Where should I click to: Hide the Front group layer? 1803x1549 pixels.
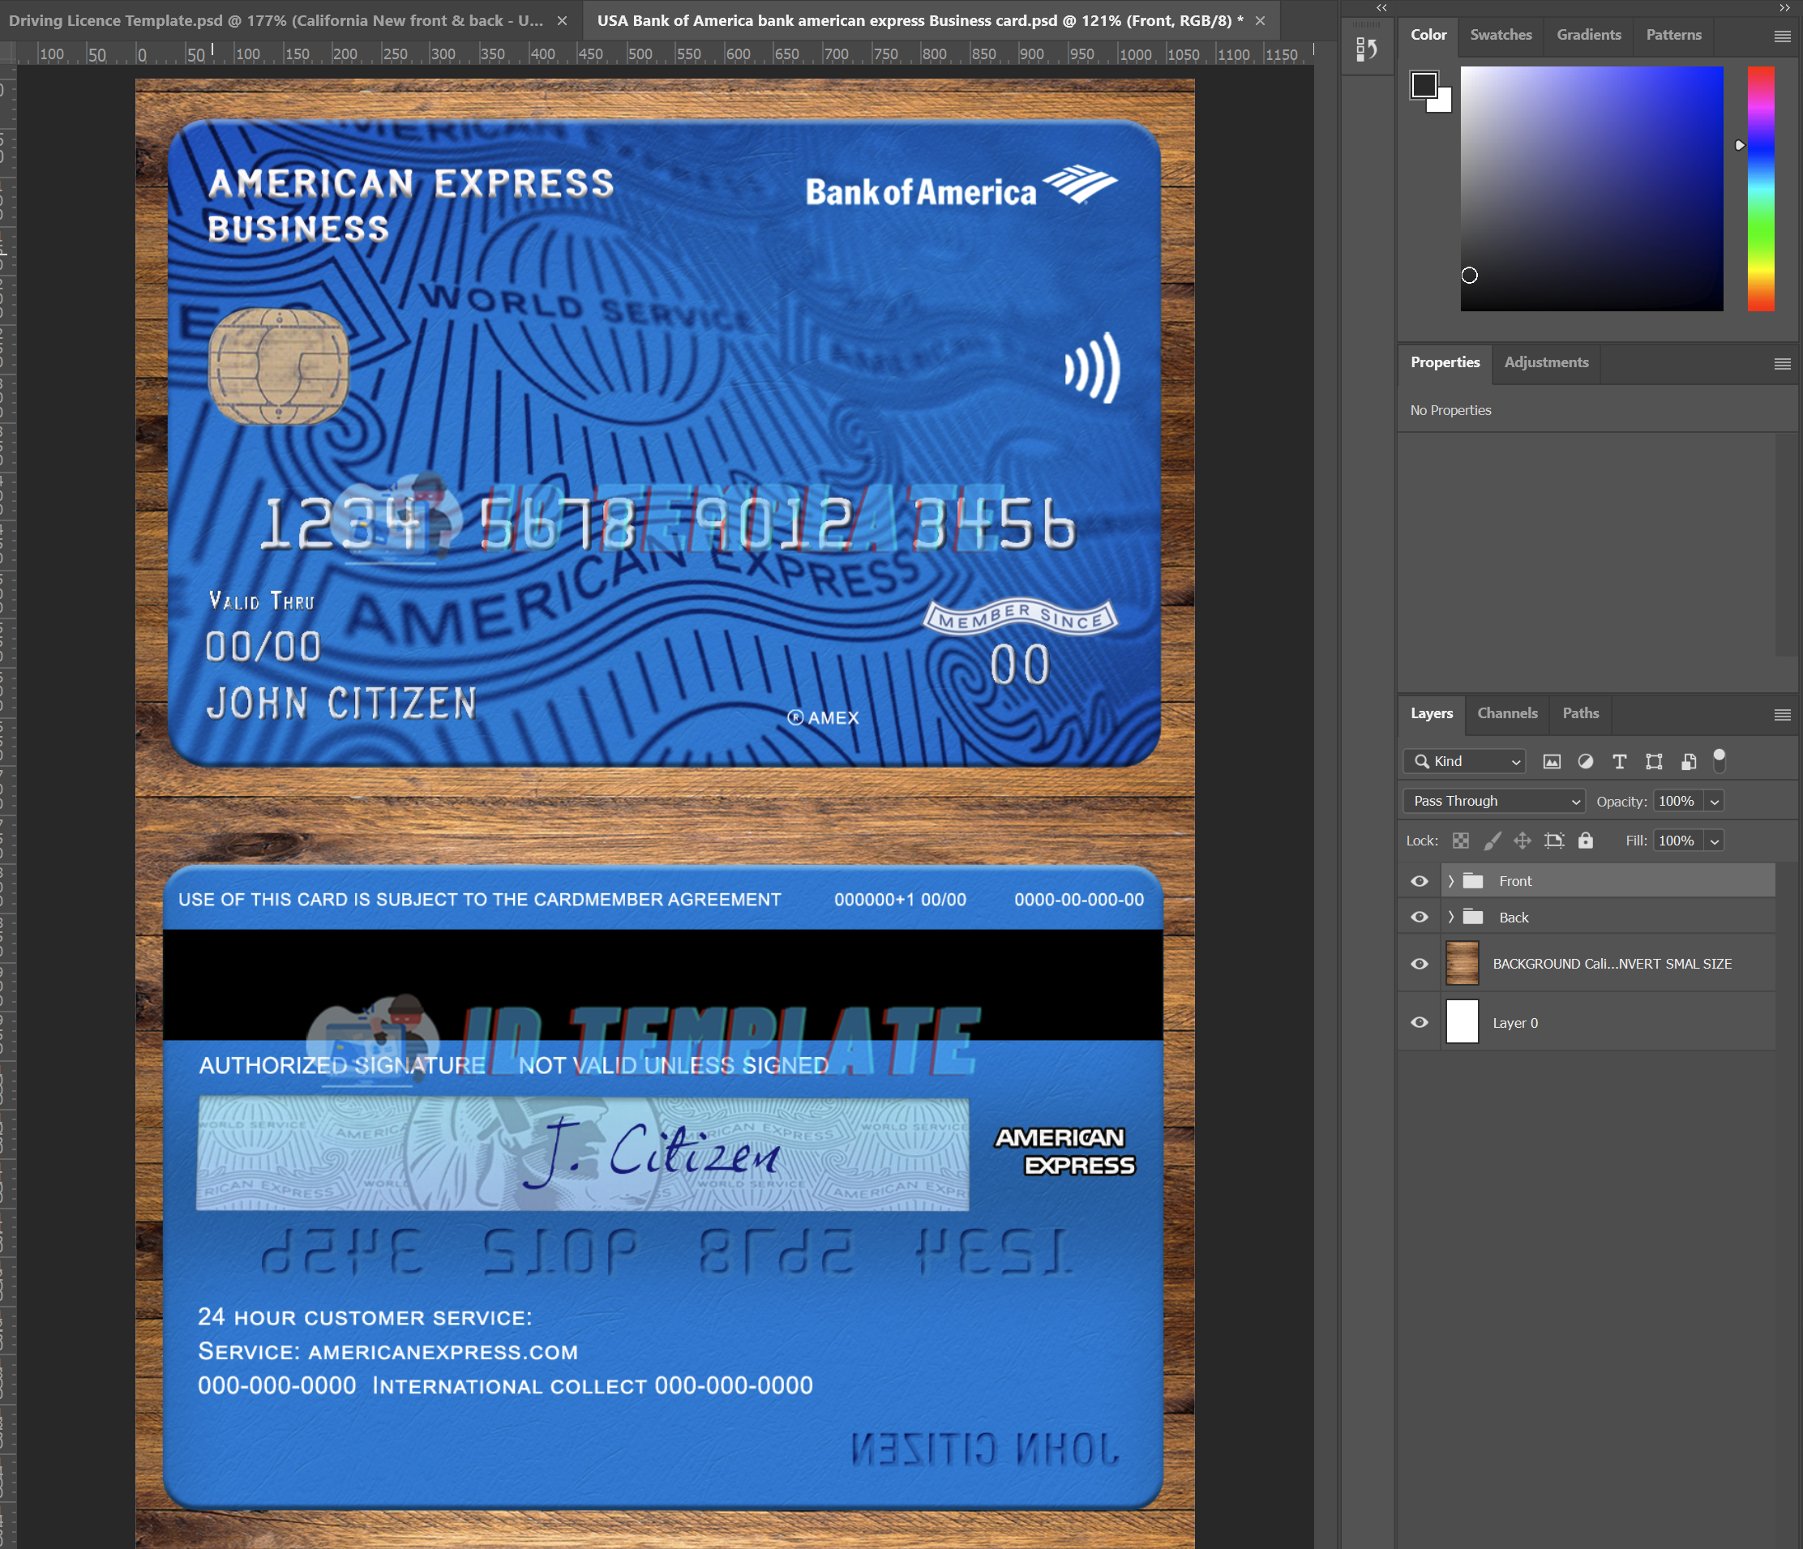(1420, 880)
